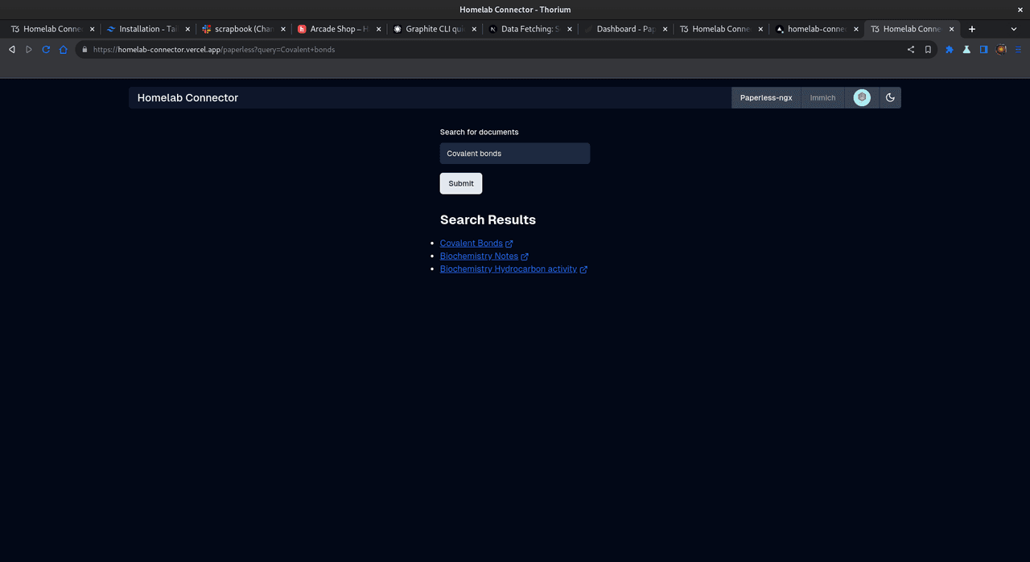Go back using the browser back arrow
1030x562 pixels.
tap(12, 49)
